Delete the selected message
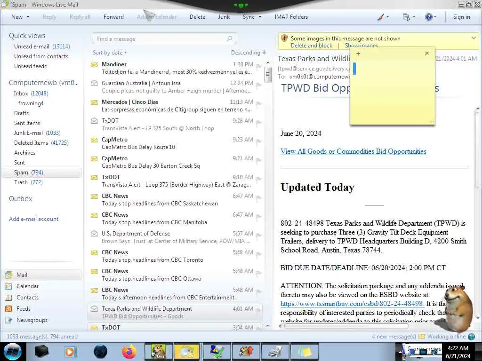This screenshot has height=361, width=482. click(197, 17)
